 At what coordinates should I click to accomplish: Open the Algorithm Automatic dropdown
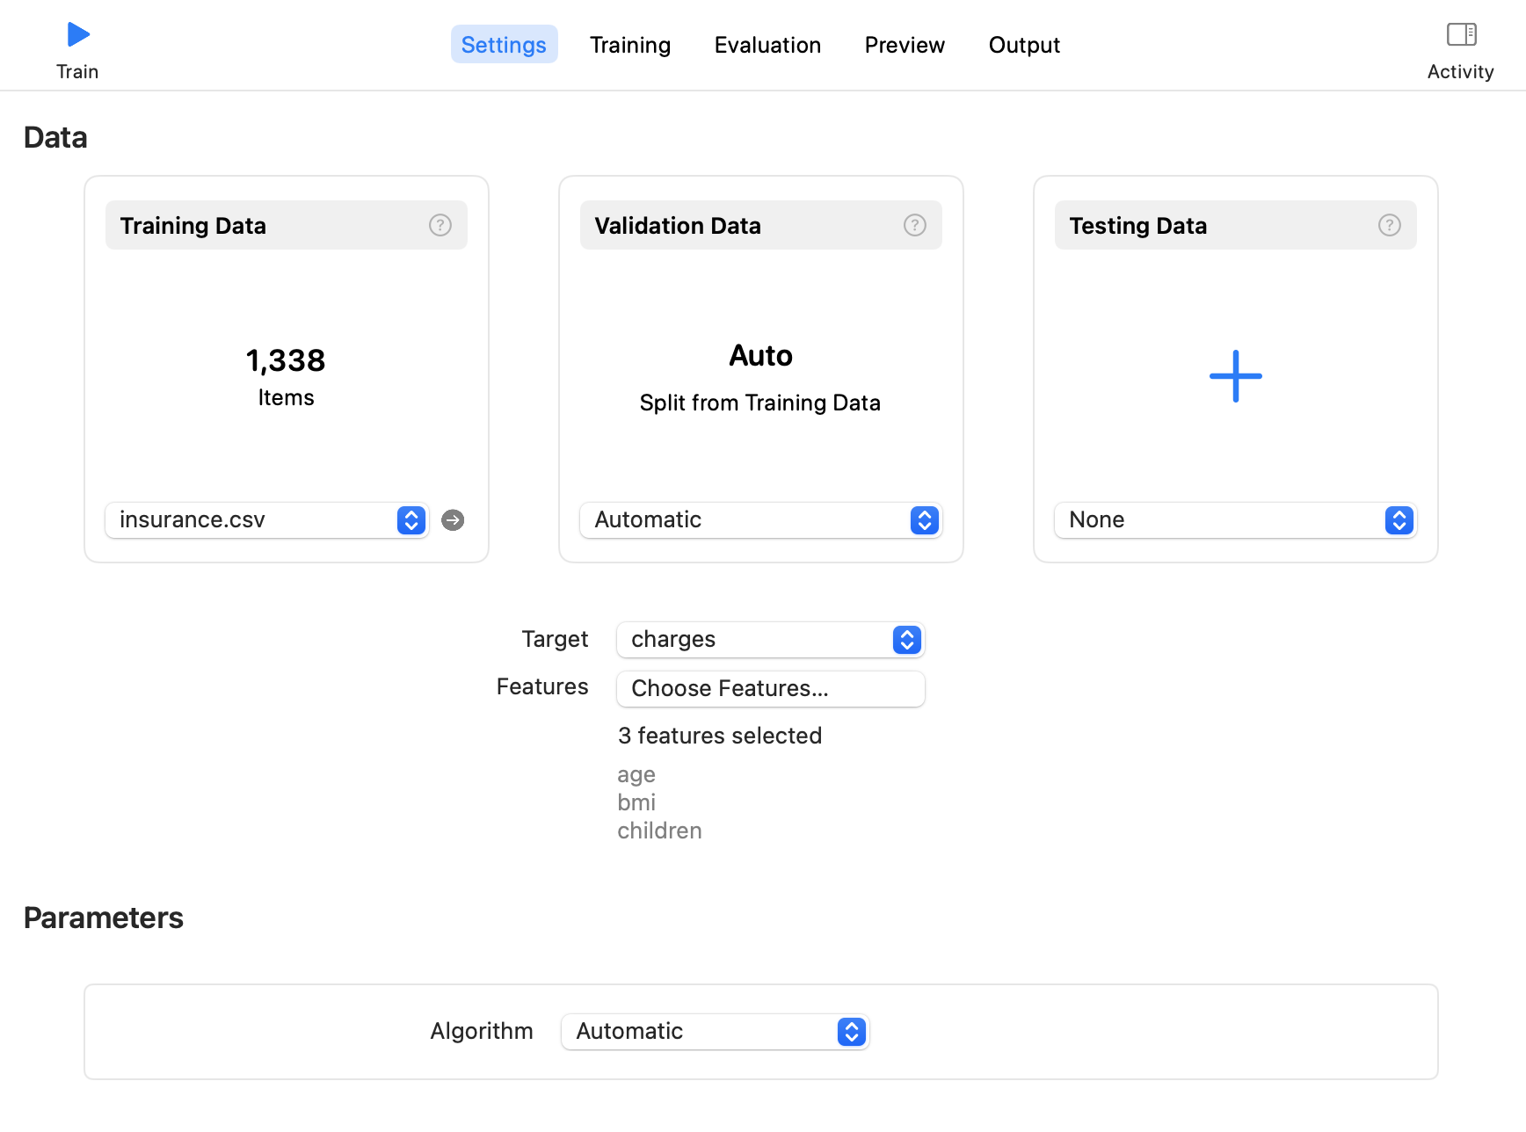tap(715, 1032)
